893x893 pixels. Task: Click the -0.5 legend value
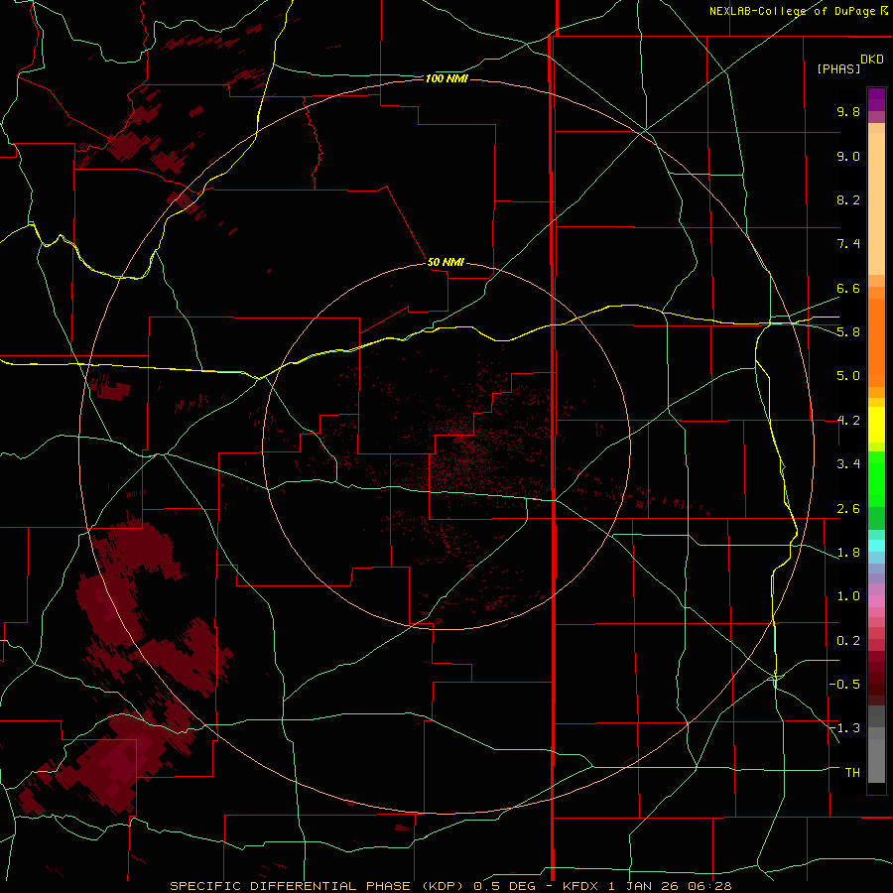click(844, 685)
